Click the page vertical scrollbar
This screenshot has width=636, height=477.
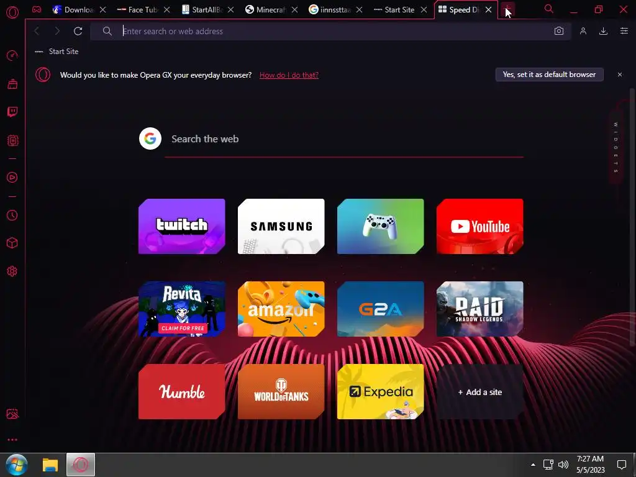(632, 217)
